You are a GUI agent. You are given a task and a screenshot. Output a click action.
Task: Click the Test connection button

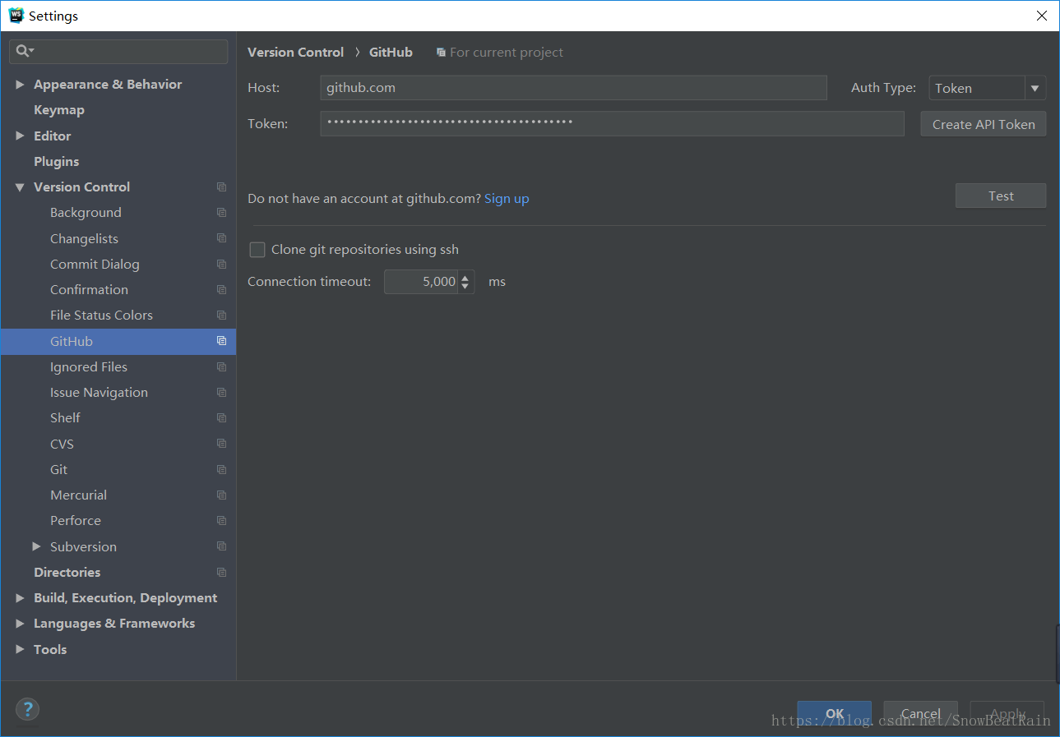point(1001,196)
